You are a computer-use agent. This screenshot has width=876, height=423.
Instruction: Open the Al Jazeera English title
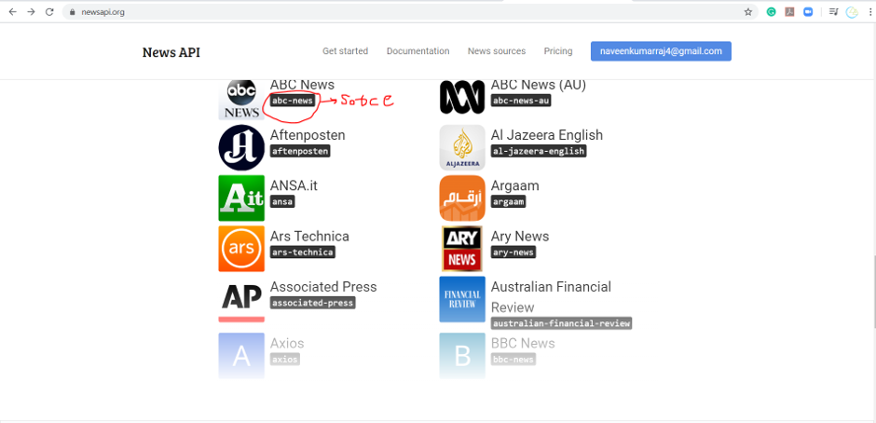point(547,135)
